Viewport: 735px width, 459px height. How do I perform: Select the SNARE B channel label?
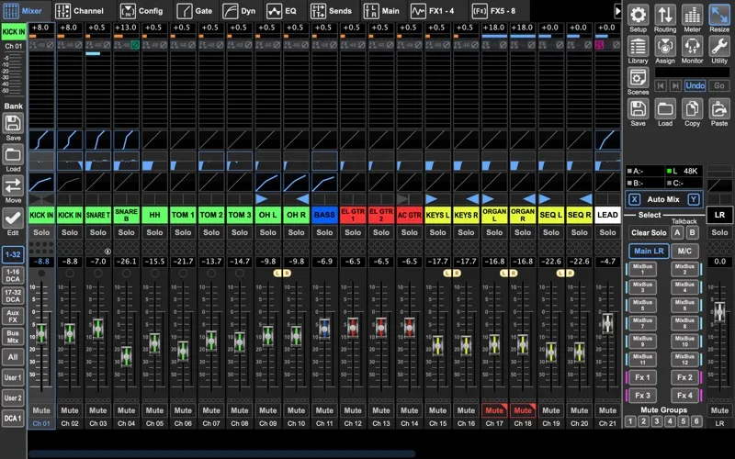(x=126, y=215)
